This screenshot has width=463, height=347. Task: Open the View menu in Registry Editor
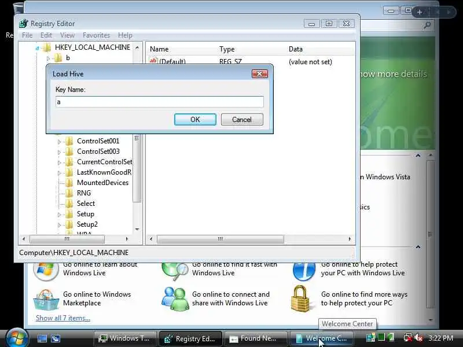[67, 35]
